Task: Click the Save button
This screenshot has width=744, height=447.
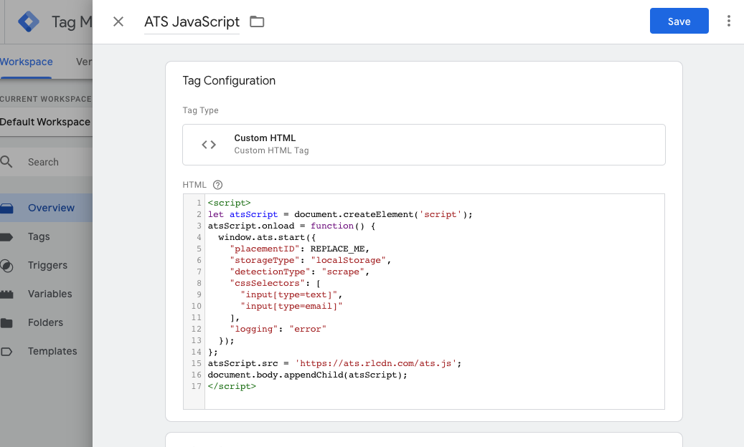Action: 679,21
